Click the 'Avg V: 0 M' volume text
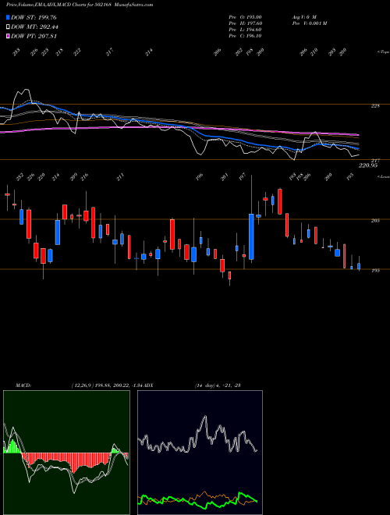This screenshot has height=515, width=390. tap(303, 17)
